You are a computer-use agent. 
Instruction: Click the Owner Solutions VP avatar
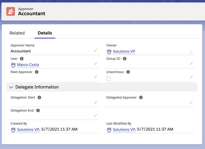(x=109, y=52)
